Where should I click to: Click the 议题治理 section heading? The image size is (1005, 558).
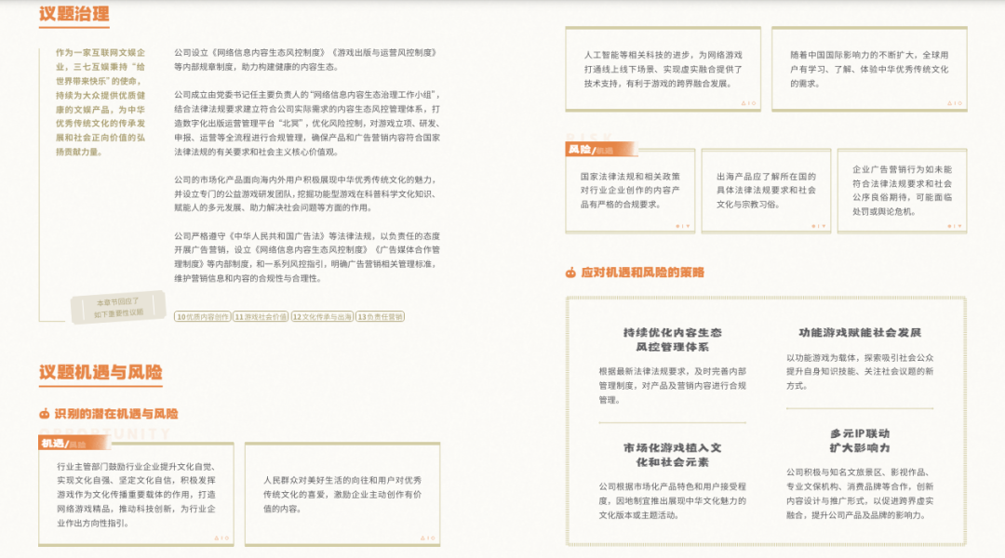(74, 14)
